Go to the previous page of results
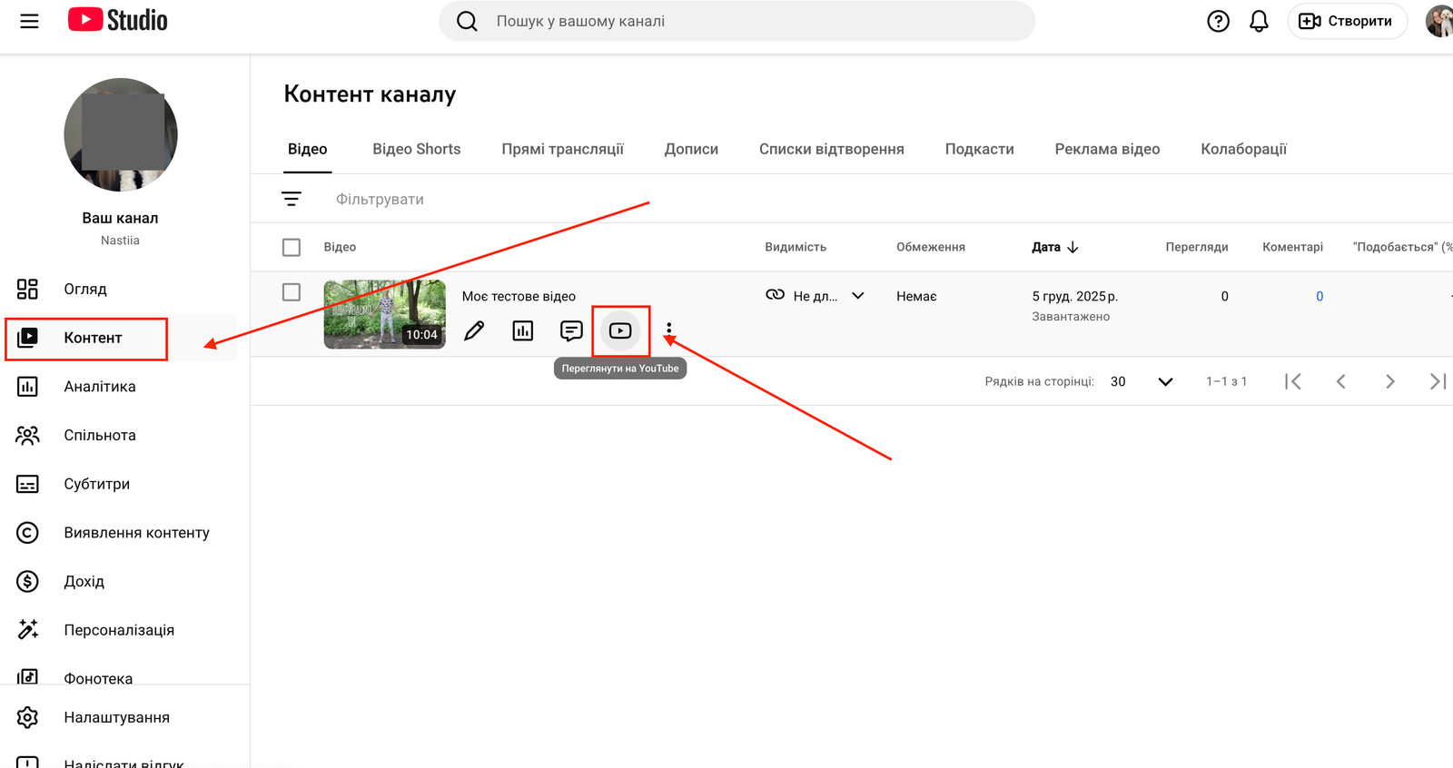 click(x=1341, y=381)
